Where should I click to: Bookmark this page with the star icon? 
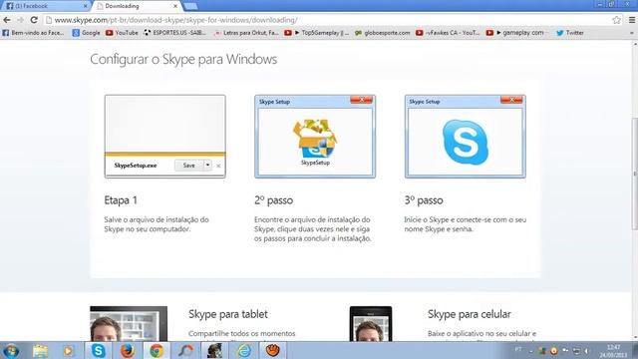[616, 20]
